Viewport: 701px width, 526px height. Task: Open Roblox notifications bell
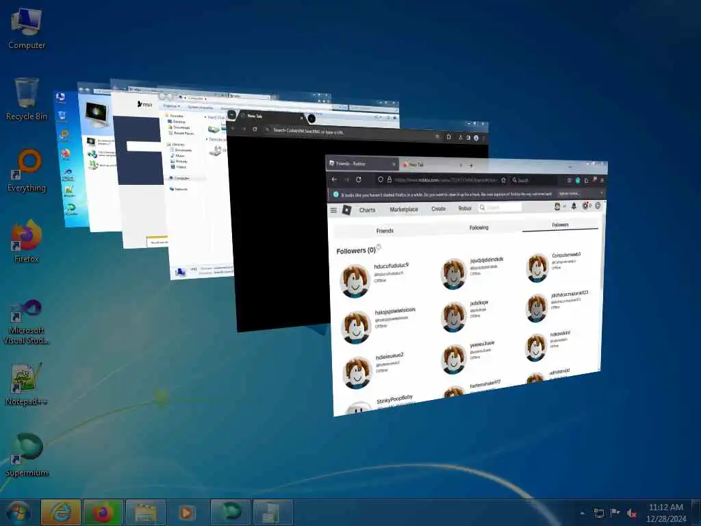(x=574, y=206)
